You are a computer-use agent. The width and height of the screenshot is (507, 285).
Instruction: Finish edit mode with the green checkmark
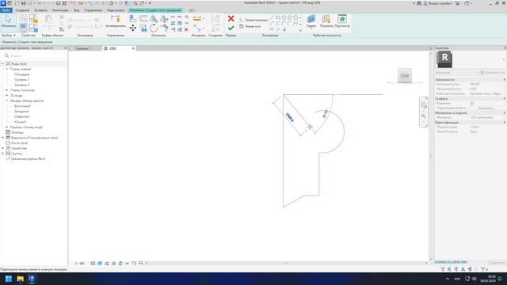(231, 28)
